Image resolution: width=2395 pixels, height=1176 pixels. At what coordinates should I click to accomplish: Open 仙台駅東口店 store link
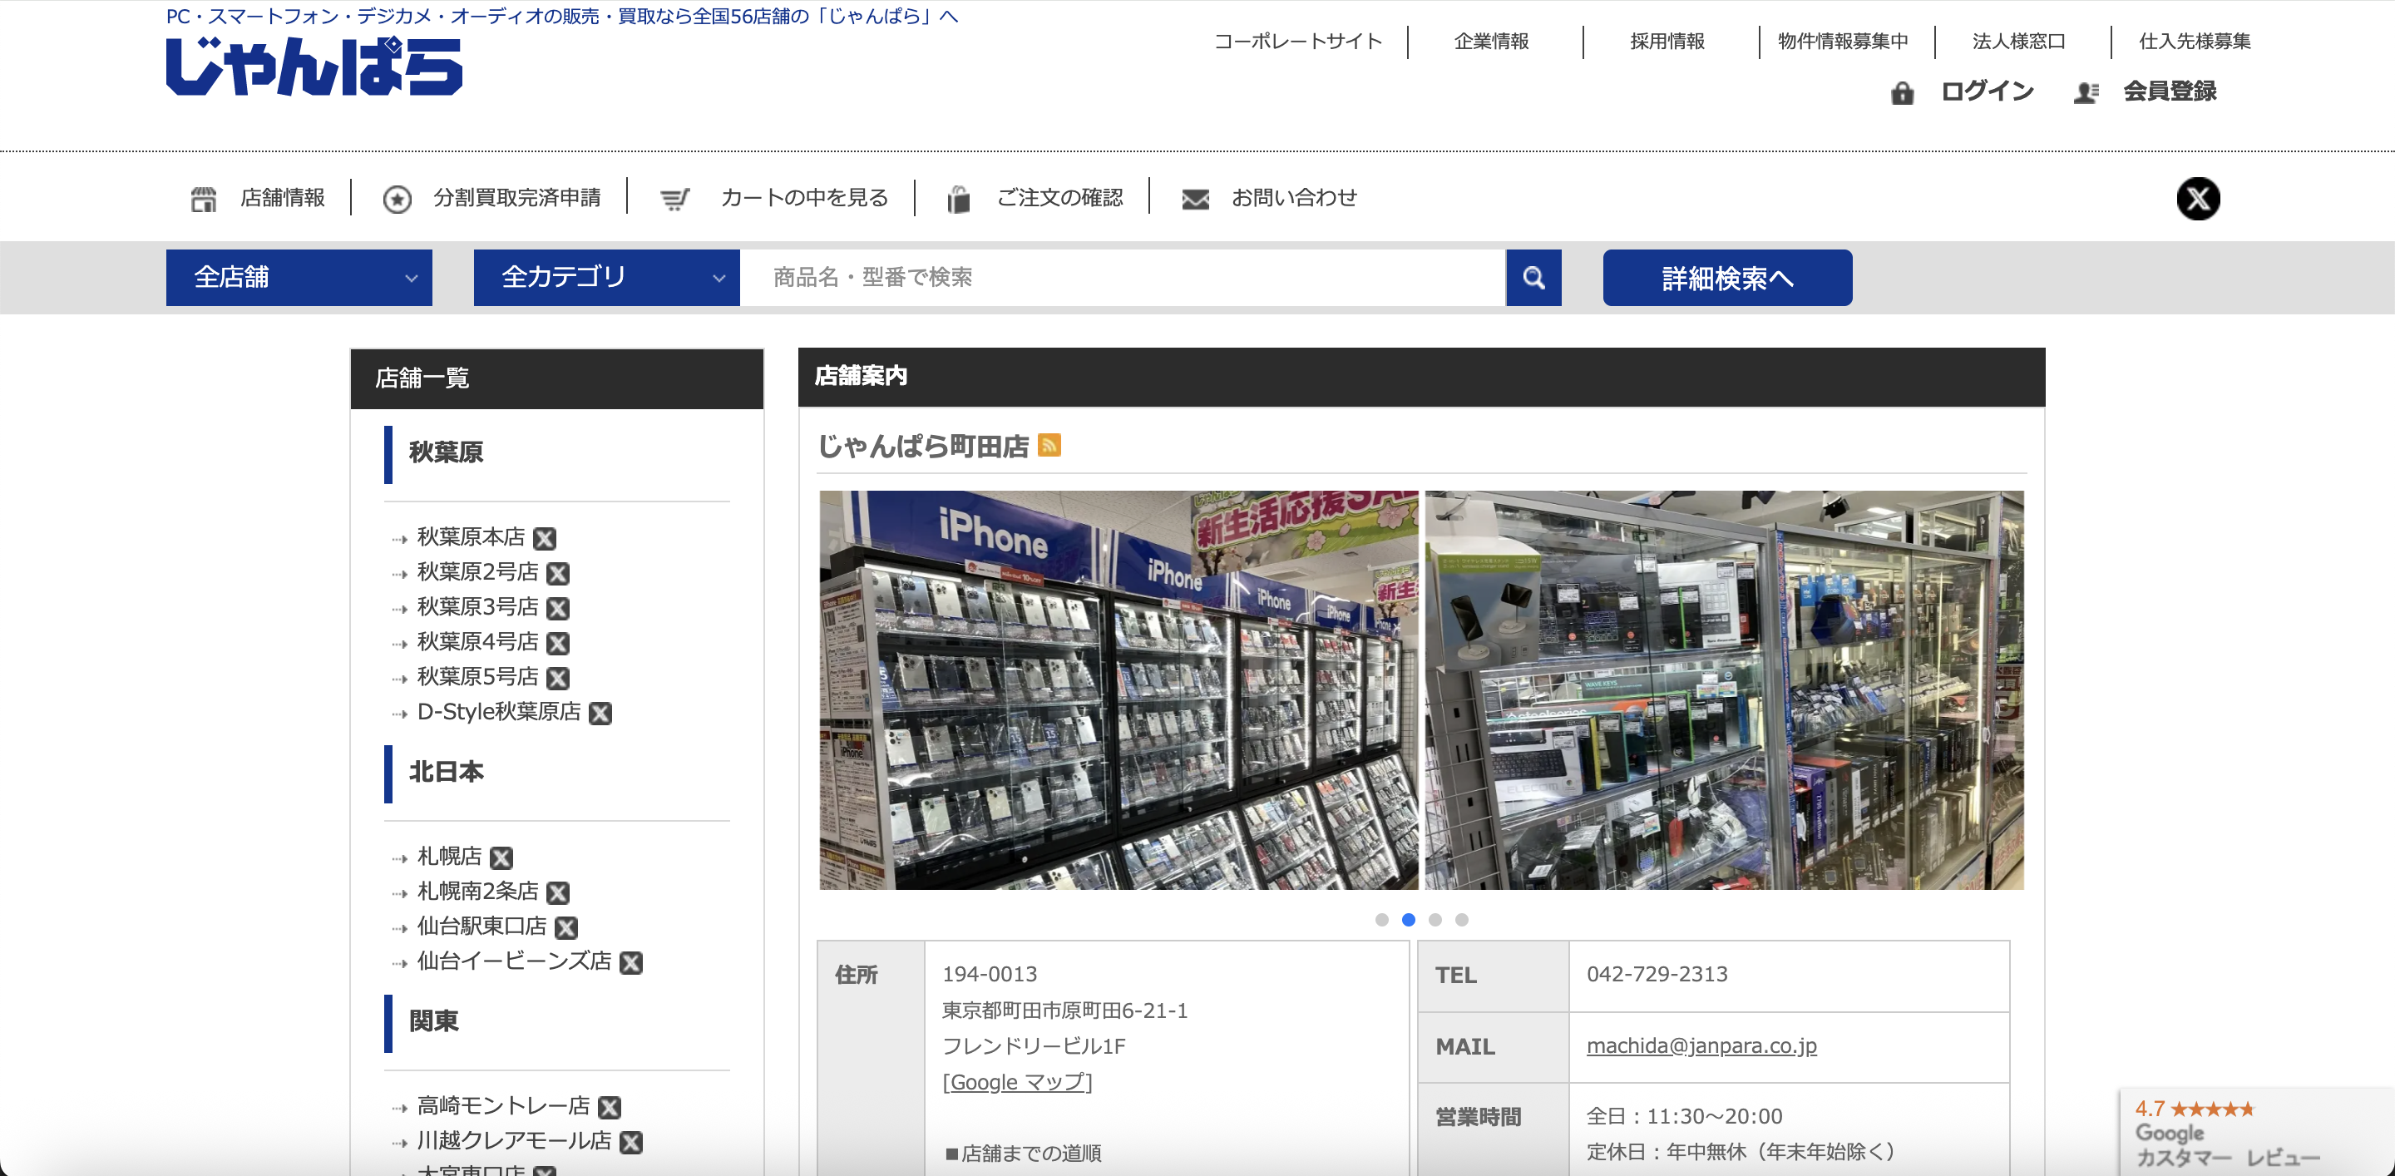coord(481,926)
